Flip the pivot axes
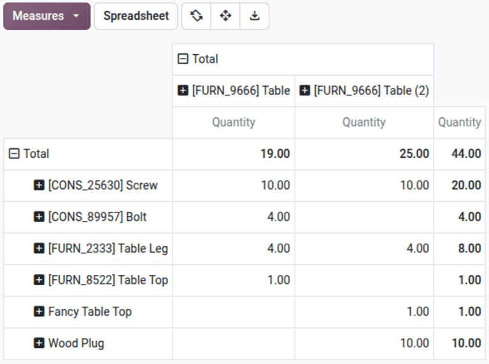Viewport: 489px width, 364px height. 197,16
